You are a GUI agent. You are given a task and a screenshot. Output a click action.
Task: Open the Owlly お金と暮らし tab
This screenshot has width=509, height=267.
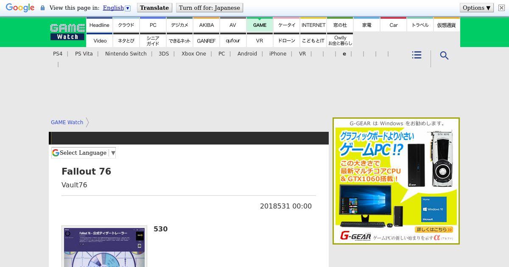340,40
